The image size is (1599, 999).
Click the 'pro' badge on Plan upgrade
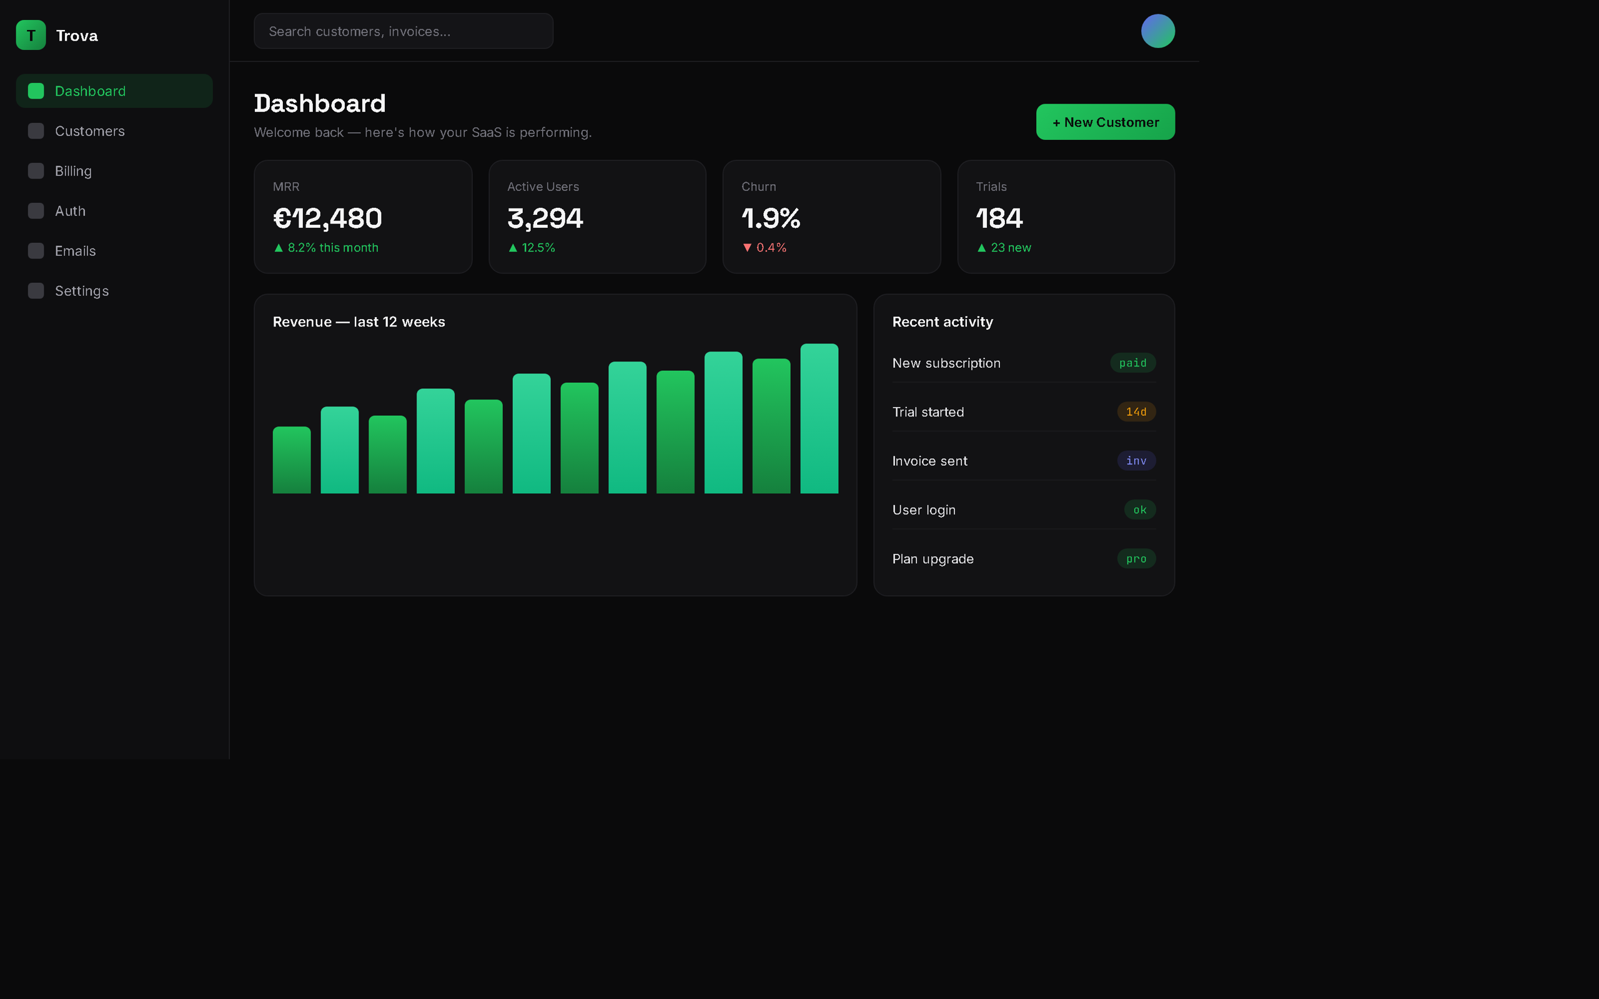(1136, 559)
